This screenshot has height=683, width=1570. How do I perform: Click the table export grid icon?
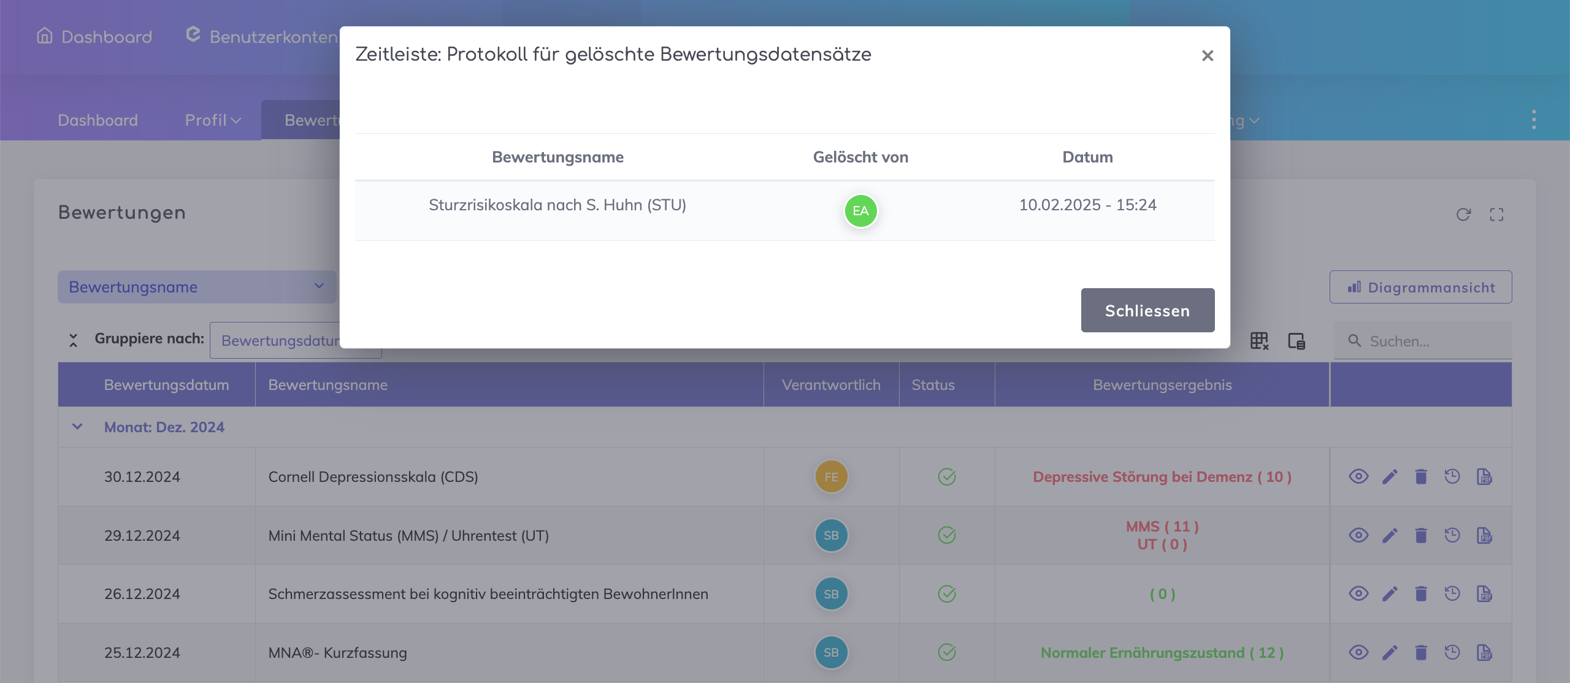[1258, 341]
